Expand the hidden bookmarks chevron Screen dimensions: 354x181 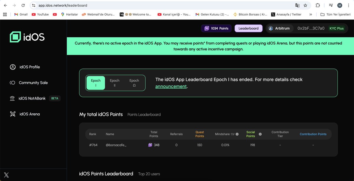(311, 14)
